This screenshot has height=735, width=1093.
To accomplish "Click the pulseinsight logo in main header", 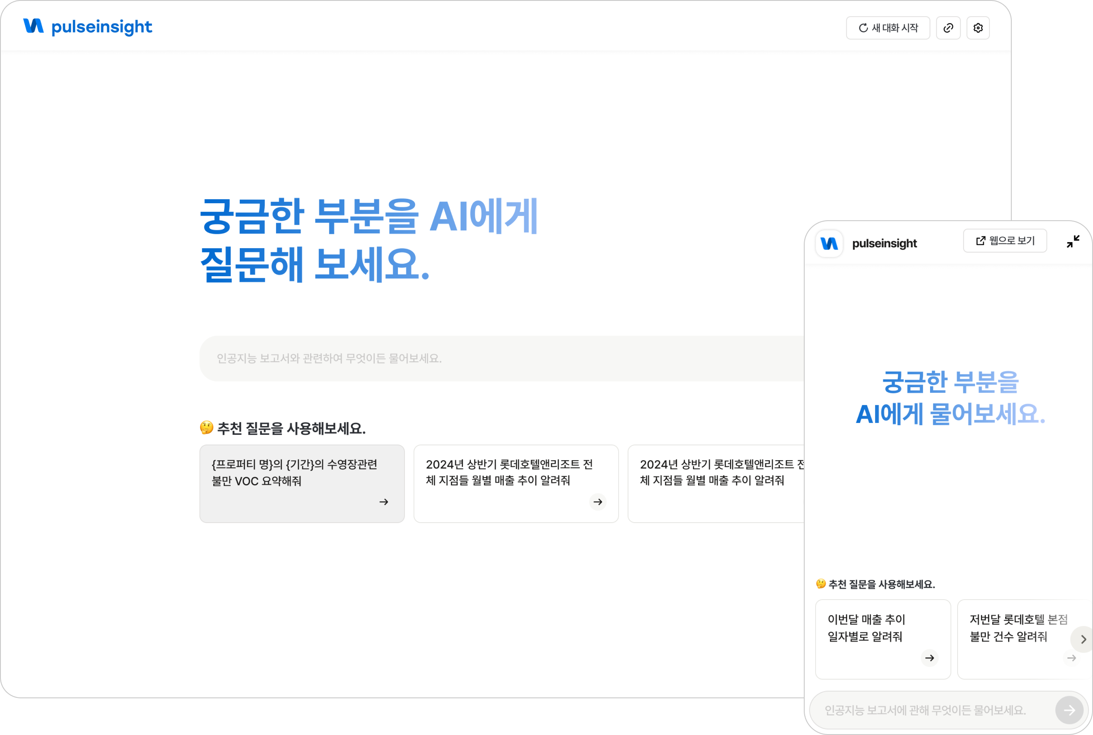I will (x=88, y=27).
